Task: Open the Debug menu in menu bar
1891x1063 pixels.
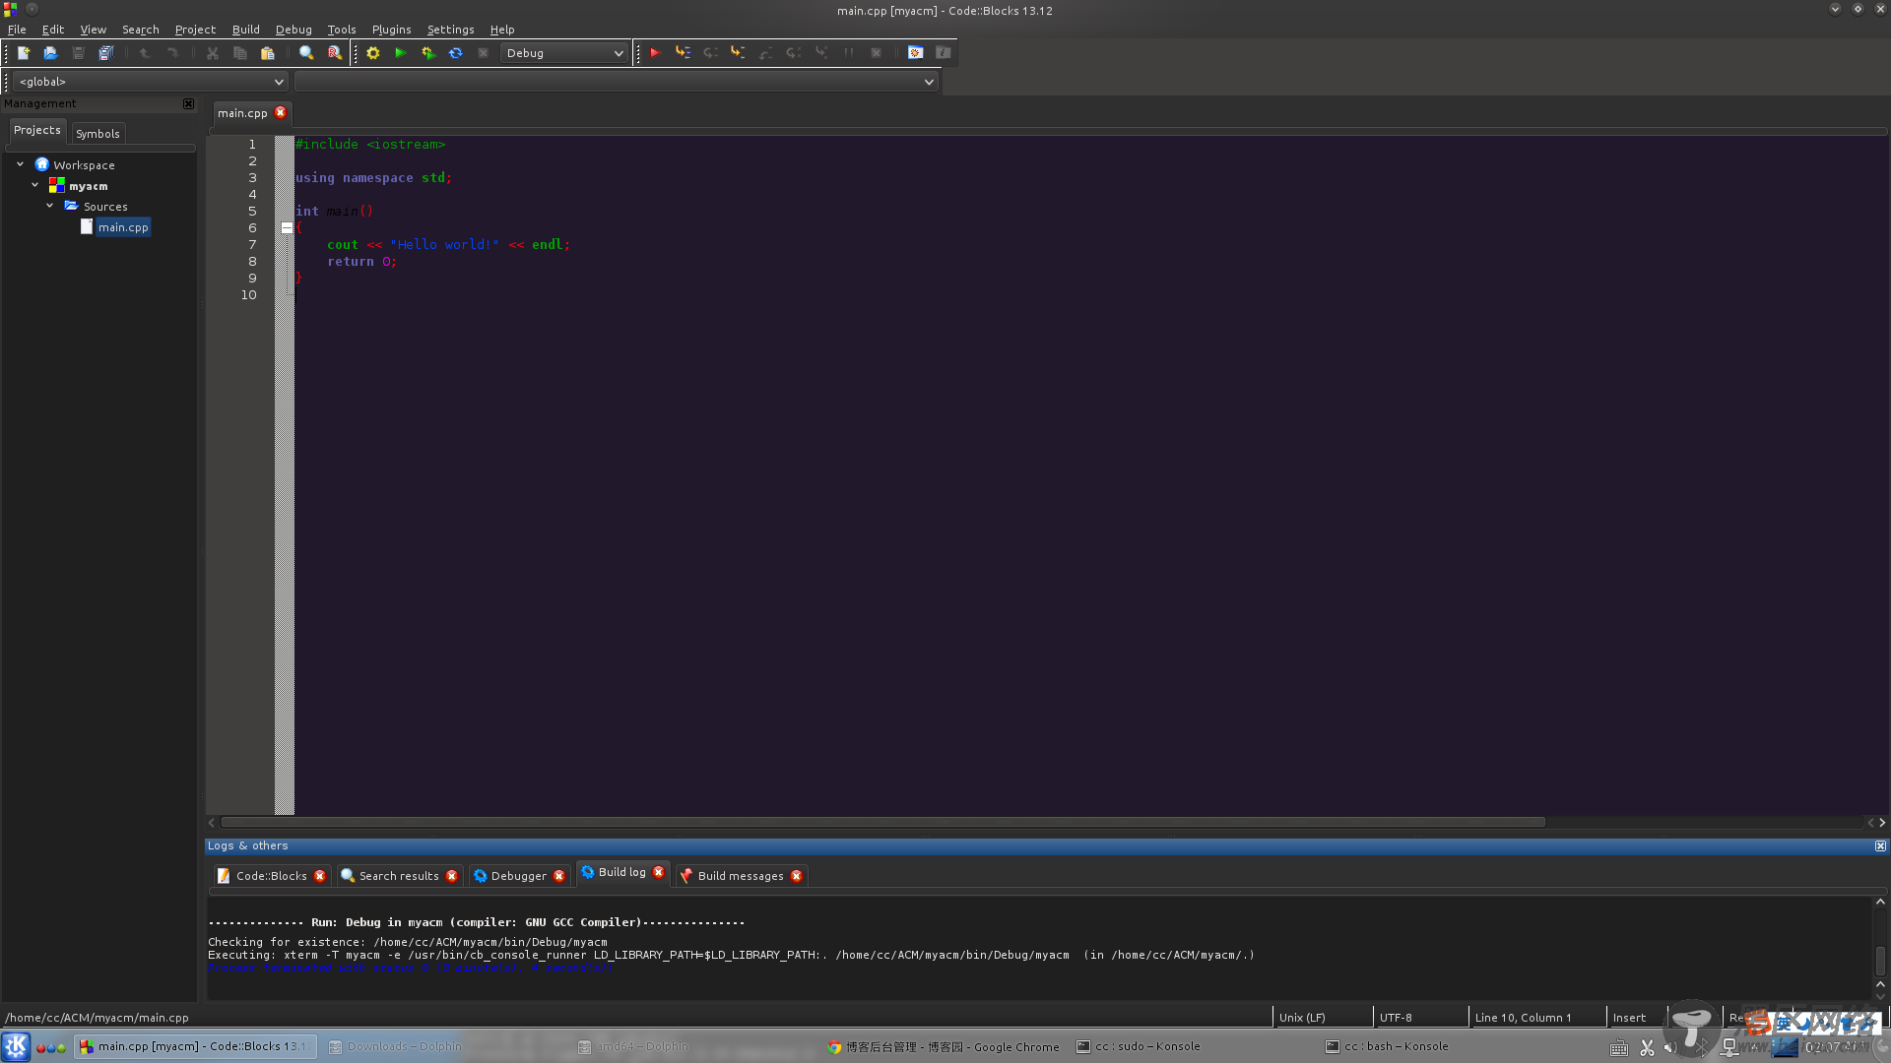Action: click(293, 29)
